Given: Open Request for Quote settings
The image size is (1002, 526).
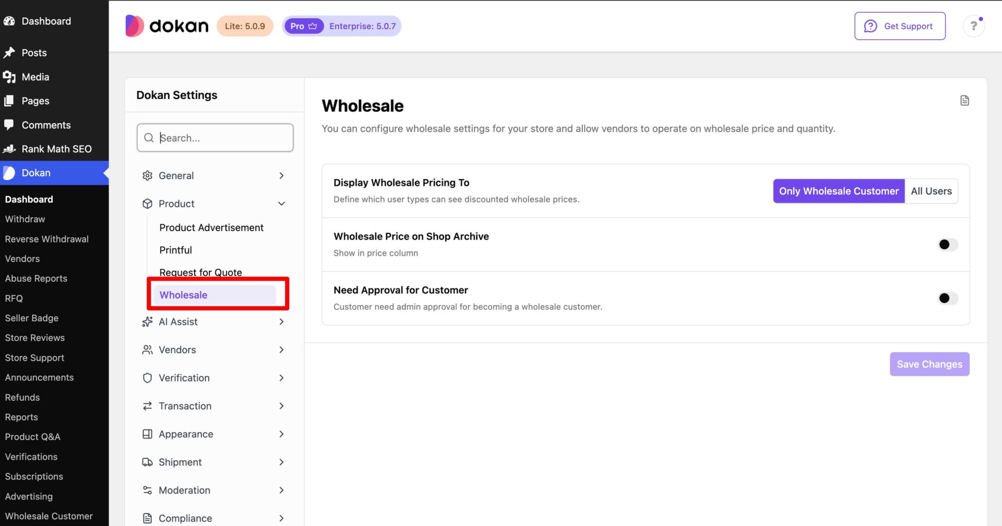Looking at the screenshot, I should (201, 272).
